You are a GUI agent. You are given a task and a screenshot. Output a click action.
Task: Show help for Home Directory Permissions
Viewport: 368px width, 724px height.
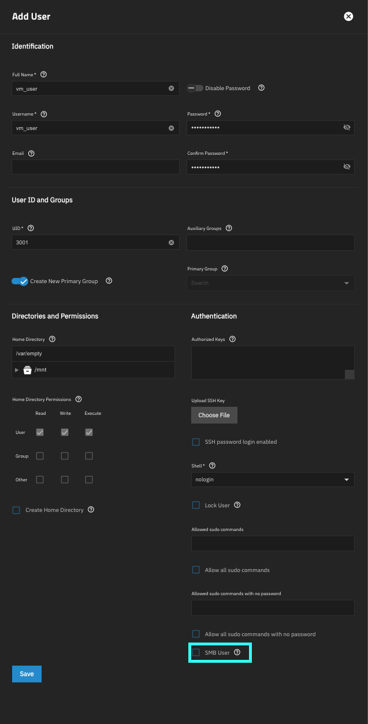click(79, 399)
